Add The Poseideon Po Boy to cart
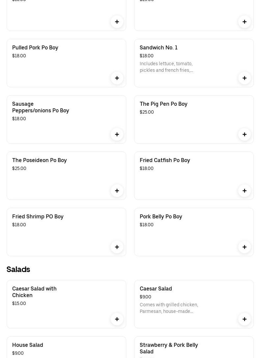 (117, 191)
